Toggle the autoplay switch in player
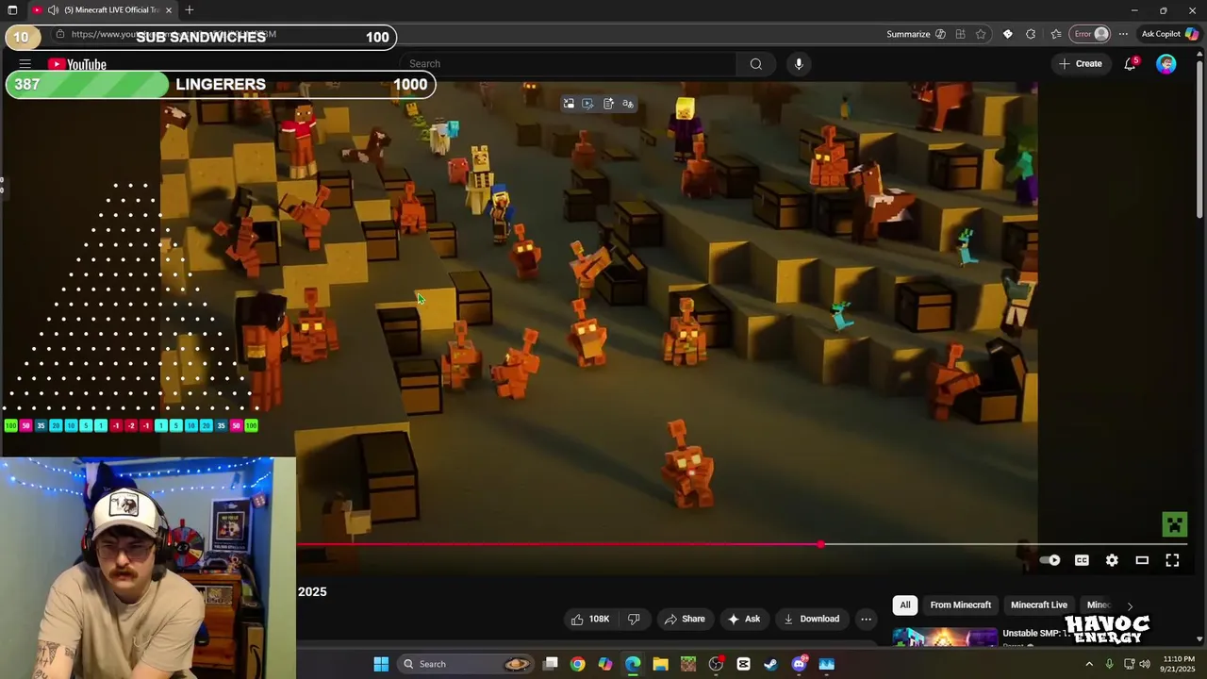The image size is (1207, 679). (1050, 560)
